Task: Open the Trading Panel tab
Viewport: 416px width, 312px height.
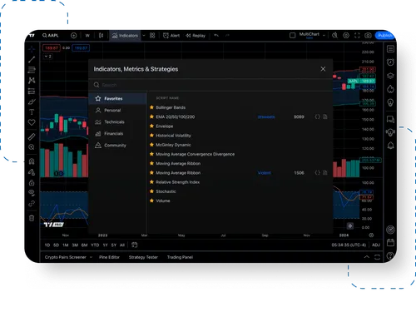Action: coord(180,257)
